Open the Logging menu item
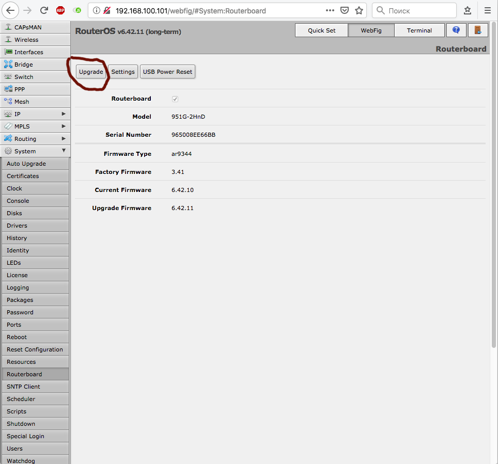The image size is (498, 464). (35, 287)
